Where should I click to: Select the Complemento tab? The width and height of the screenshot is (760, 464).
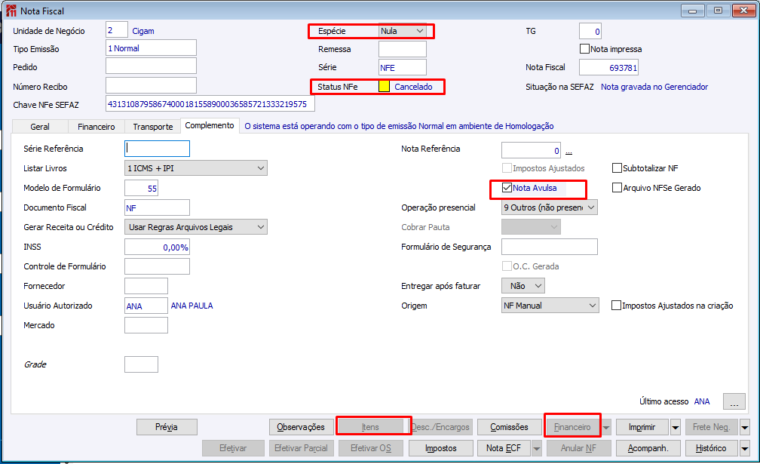coord(210,125)
